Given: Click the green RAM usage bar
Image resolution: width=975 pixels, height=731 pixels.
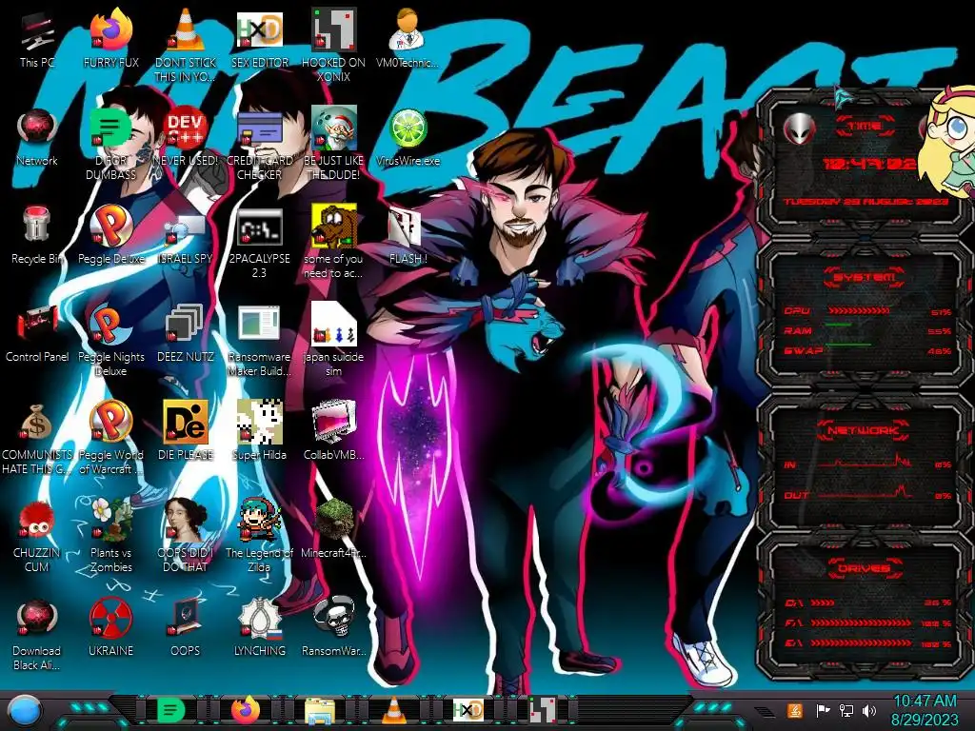Looking at the screenshot, I should pyautogui.click(x=838, y=325).
